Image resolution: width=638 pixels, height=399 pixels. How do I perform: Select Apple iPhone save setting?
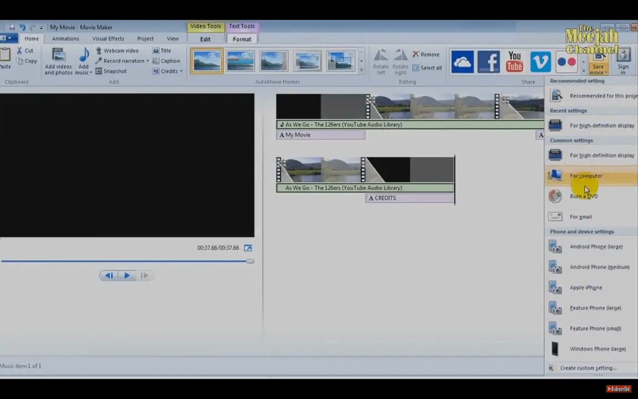click(x=592, y=288)
